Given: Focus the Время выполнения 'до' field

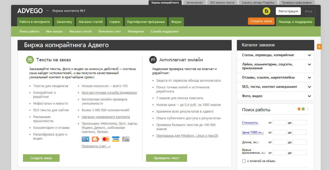Looking at the screenshot, I should click(300, 153).
